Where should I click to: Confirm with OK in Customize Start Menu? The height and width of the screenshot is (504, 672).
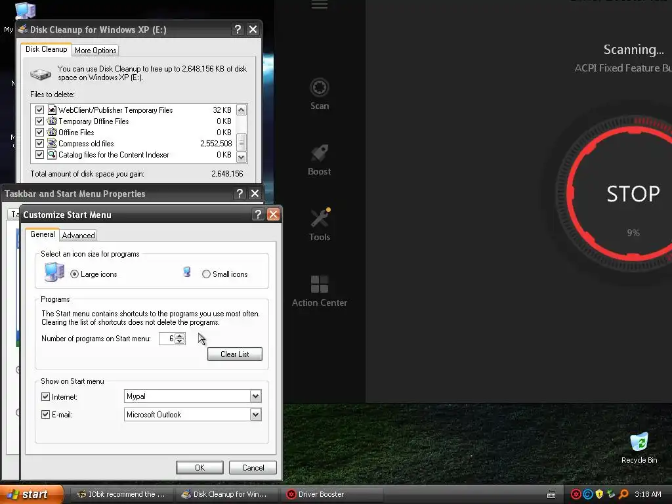199,467
